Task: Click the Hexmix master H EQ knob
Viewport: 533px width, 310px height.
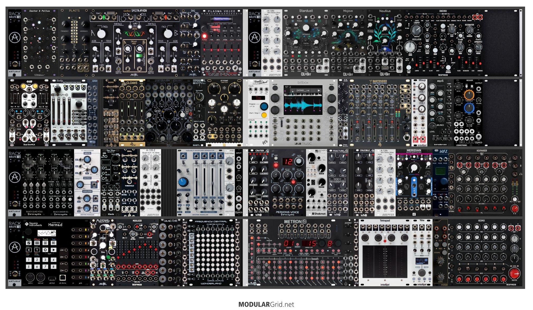Action: (515, 239)
